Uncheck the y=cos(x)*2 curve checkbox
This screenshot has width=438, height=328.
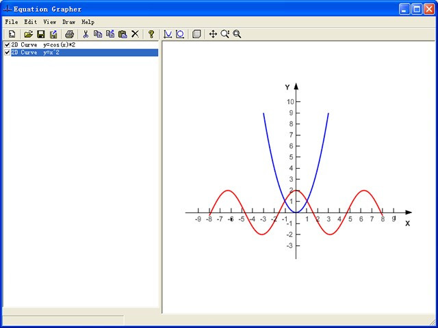[8, 45]
